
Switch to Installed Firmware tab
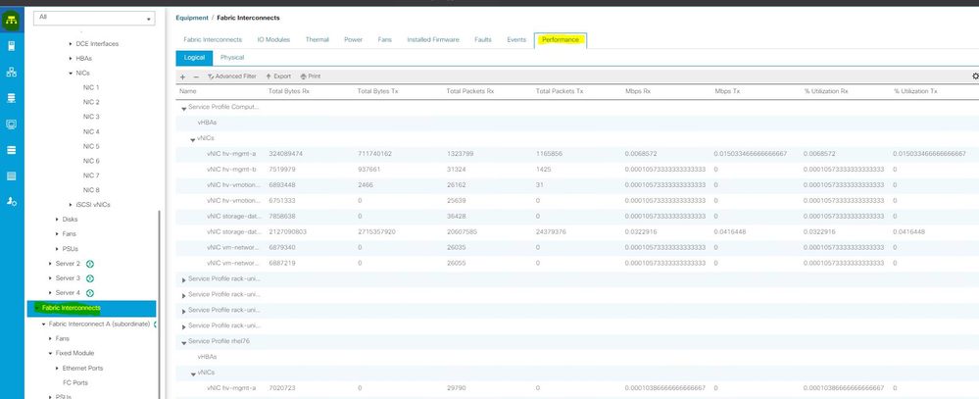click(x=433, y=39)
